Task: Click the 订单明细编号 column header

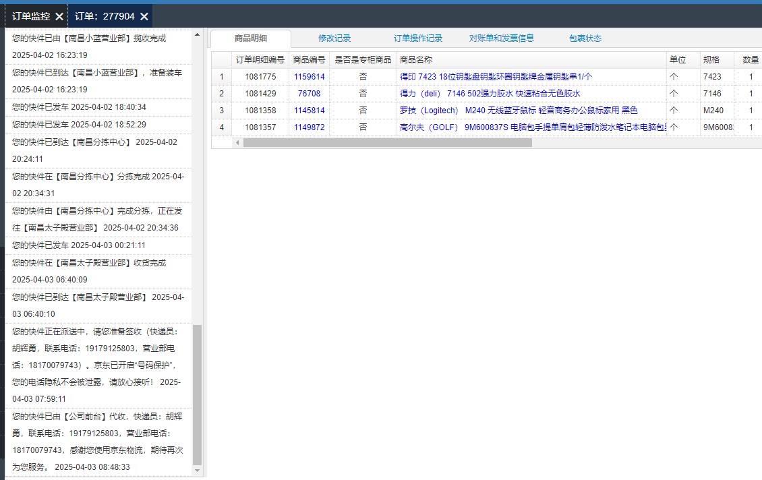Action: [260, 60]
